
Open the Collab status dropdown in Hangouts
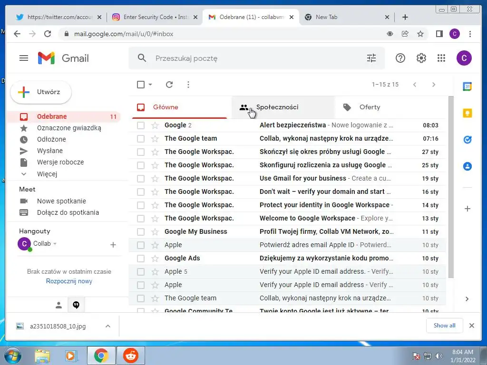tap(55, 244)
